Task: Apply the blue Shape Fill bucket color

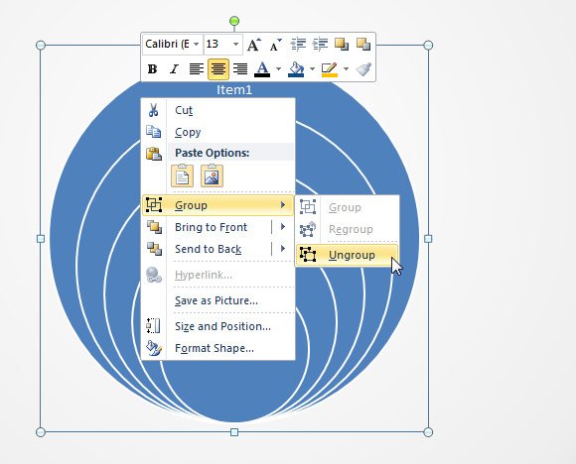Action: tap(296, 69)
